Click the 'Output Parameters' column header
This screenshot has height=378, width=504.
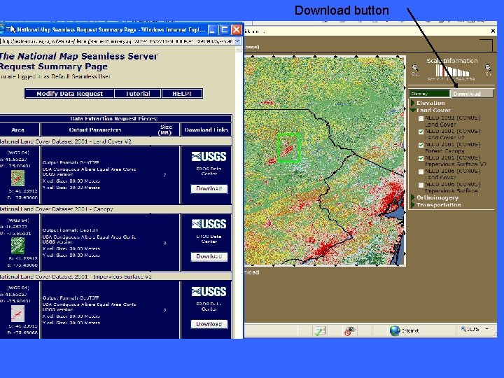tap(95, 130)
